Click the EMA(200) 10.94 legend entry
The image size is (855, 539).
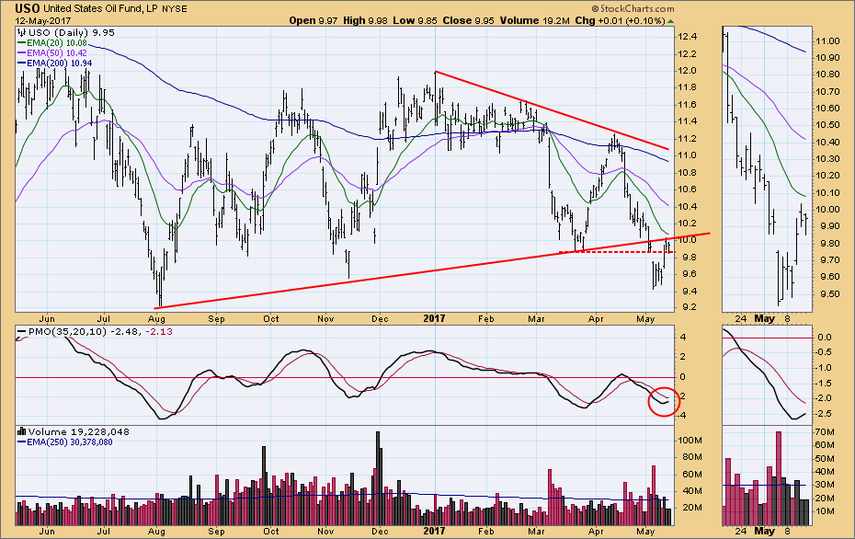click(59, 63)
